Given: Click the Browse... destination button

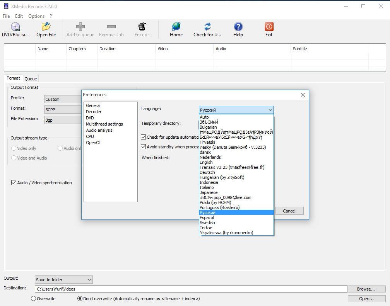Looking at the screenshot, I should point(366,289).
